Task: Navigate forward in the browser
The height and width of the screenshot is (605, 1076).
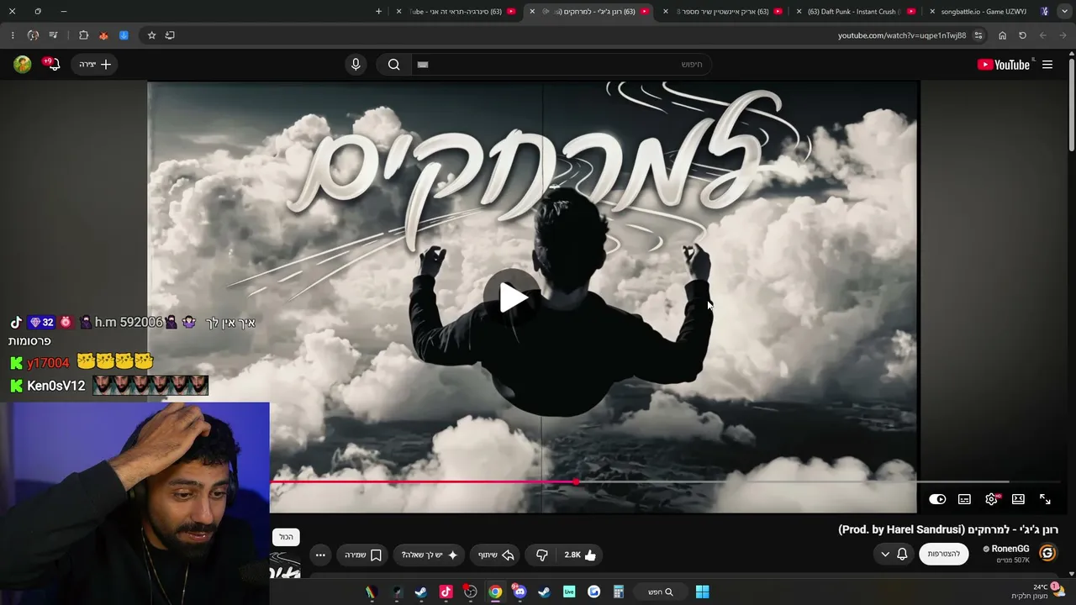Action: click(x=1043, y=35)
